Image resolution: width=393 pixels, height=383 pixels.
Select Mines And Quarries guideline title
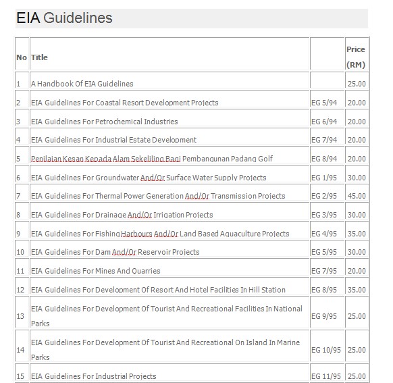coord(95,271)
